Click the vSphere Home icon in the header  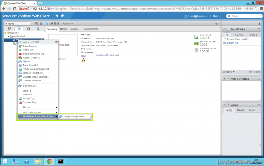pos(57,16)
